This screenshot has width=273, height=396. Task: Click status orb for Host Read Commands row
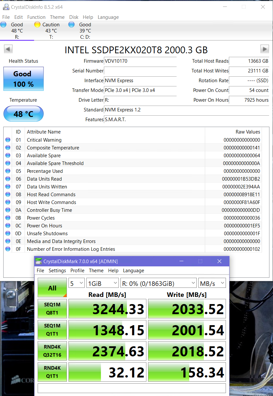click(8, 195)
